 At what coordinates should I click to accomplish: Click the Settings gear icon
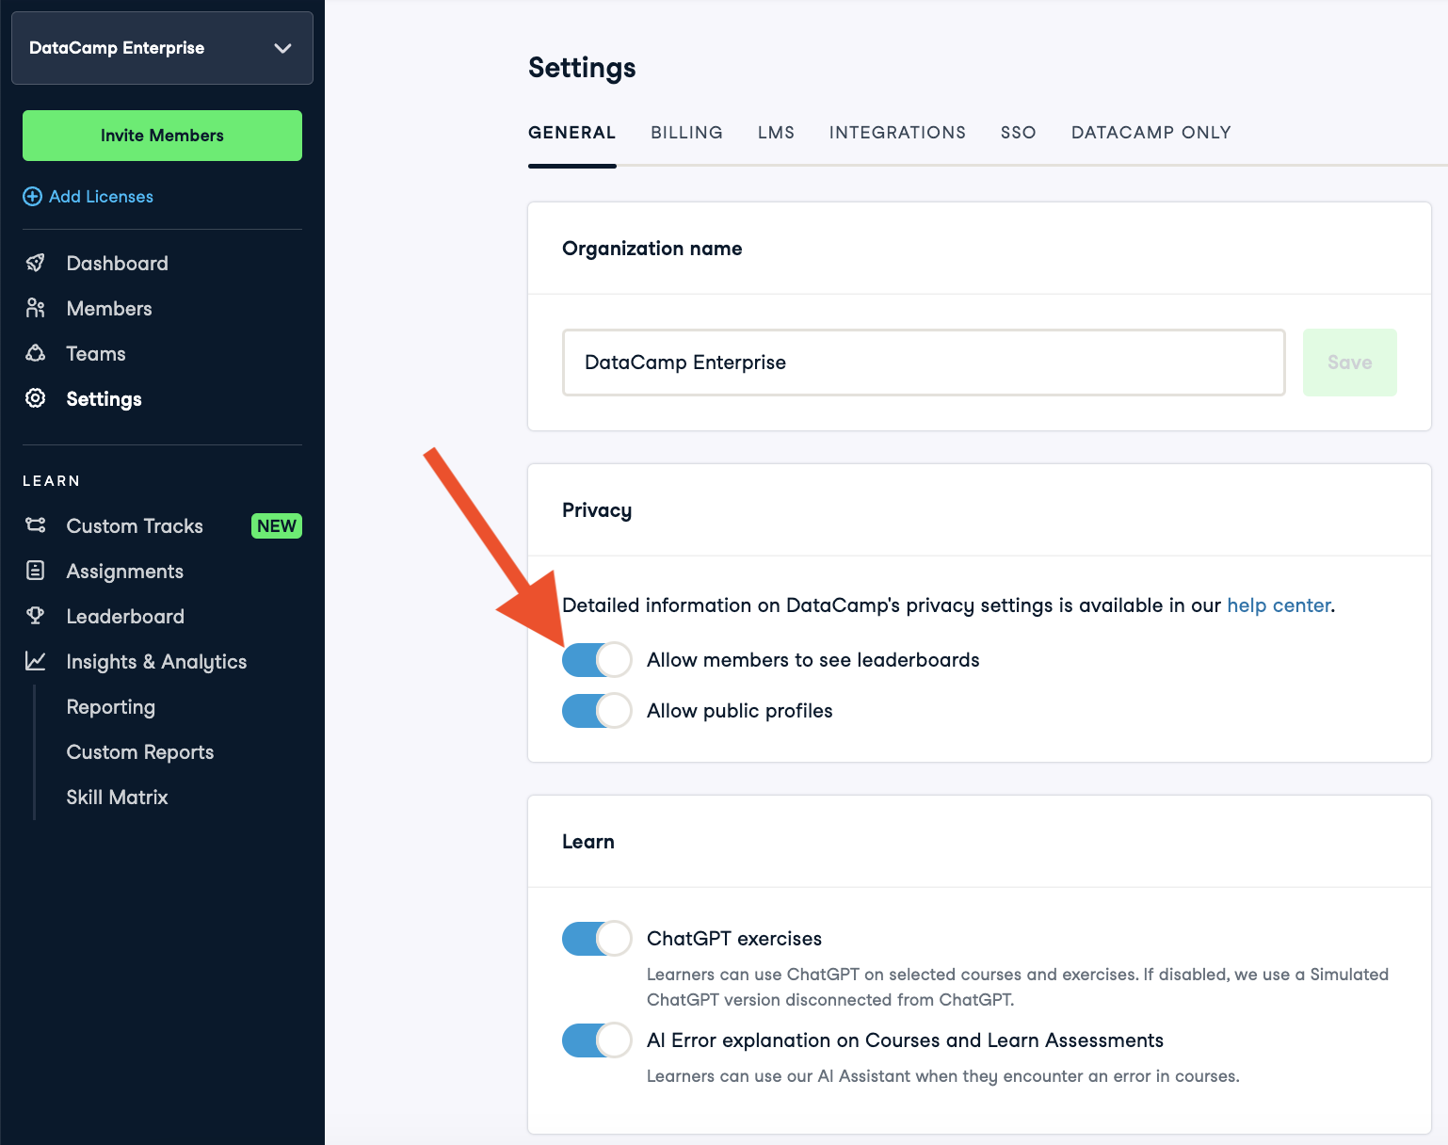pyautogui.click(x=35, y=398)
